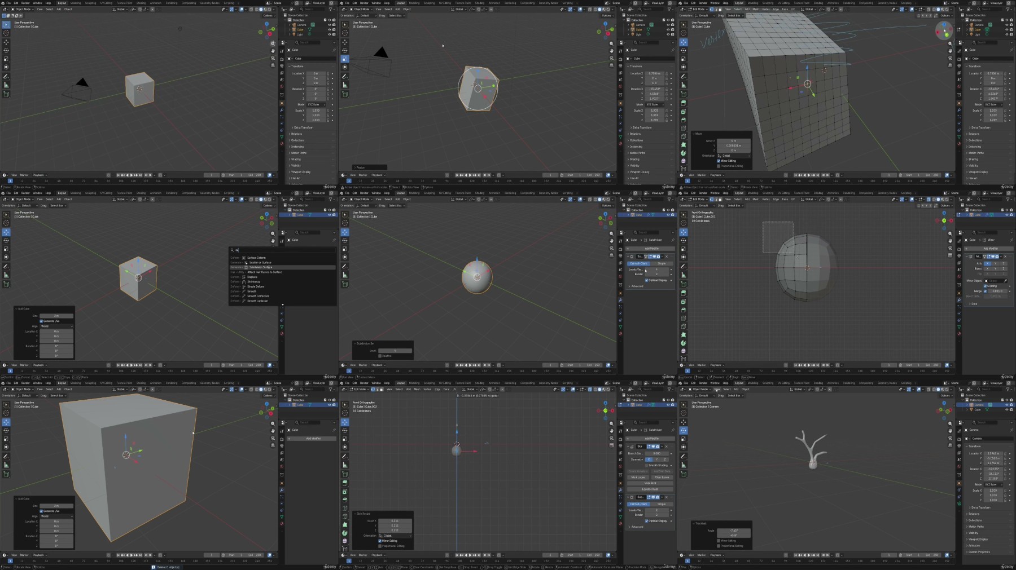Toggle edit mode icon on the Mirror modifier
Viewport: 1016px width, 570px height.
[989, 257]
